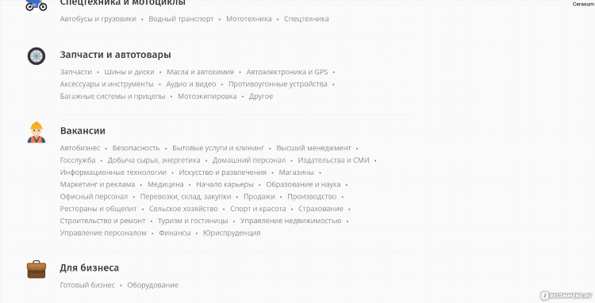This screenshot has height=303, width=595.
Task: Open Другое under auto parts
Action: 261,96
